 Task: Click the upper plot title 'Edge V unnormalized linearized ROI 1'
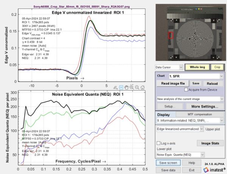coord(88,13)
